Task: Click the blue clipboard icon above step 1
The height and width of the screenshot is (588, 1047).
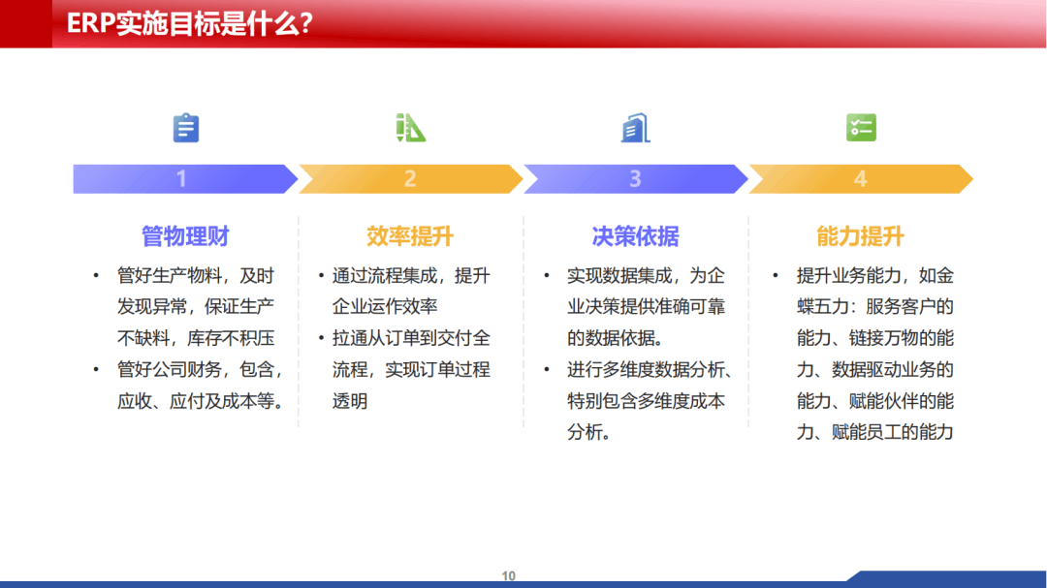Action: (x=185, y=128)
